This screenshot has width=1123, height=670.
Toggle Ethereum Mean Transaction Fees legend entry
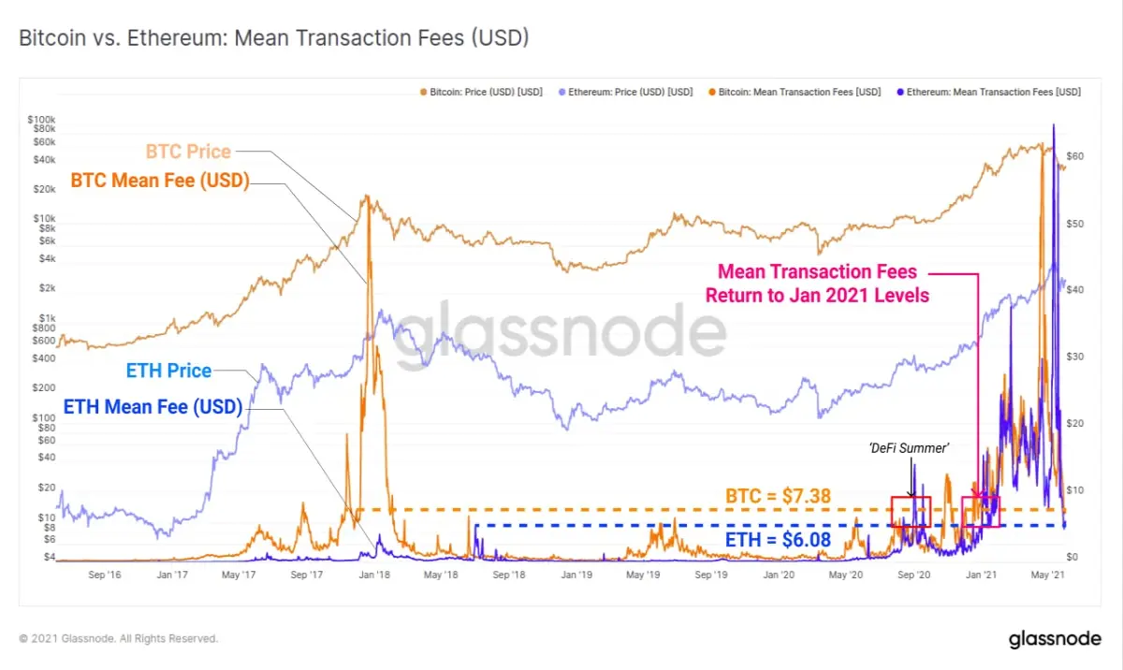[x=988, y=93]
